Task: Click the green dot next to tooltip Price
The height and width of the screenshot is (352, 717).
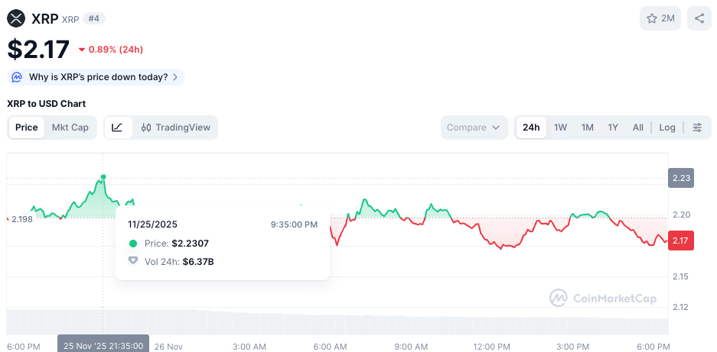Action: click(133, 244)
